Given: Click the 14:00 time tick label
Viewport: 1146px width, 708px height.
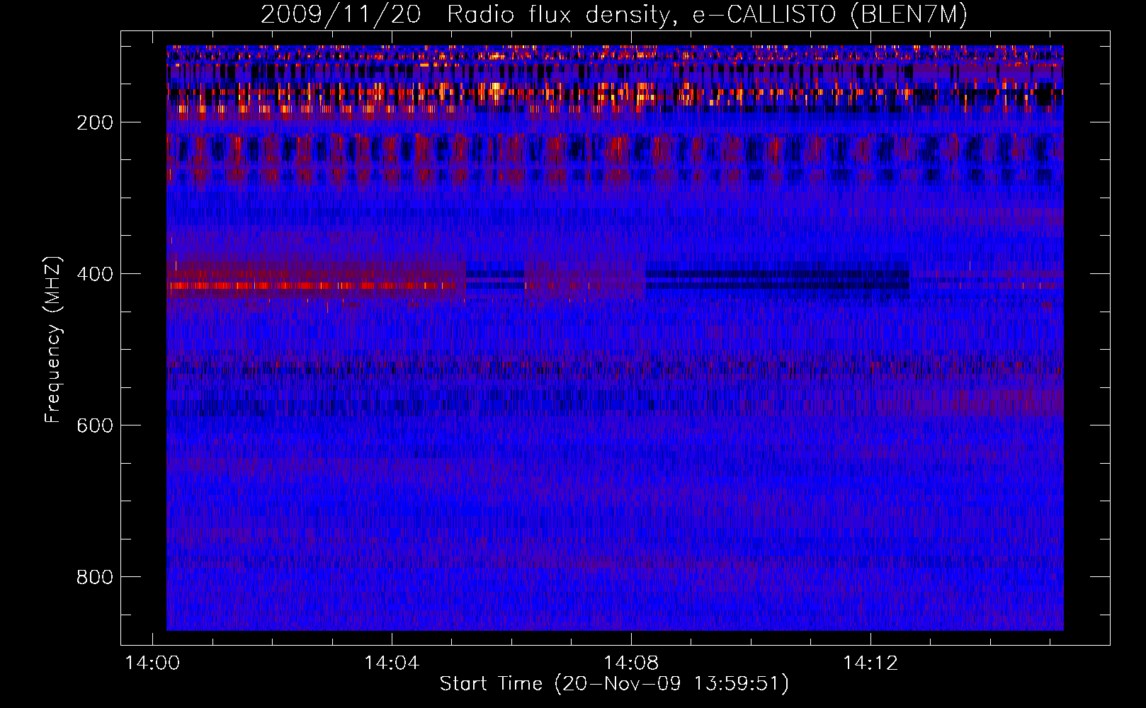Looking at the screenshot, I should click(152, 663).
